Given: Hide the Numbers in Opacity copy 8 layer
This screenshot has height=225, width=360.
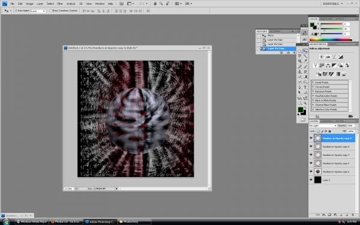Looking at the screenshot, I should pyautogui.click(x=311, y=146).
